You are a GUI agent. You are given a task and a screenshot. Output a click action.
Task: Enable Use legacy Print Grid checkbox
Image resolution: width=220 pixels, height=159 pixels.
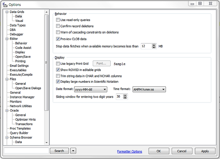[x=58, y=64]
